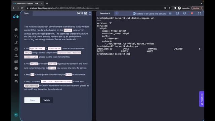Image resolution: width=215 pixels, height=121 pixels.
Task: Open the home icon in sidebar
Action: (16, 30)
